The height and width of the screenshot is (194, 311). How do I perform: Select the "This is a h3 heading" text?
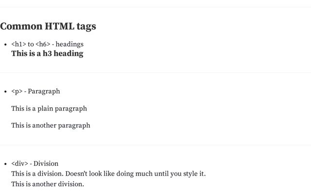tap(47, 54)
